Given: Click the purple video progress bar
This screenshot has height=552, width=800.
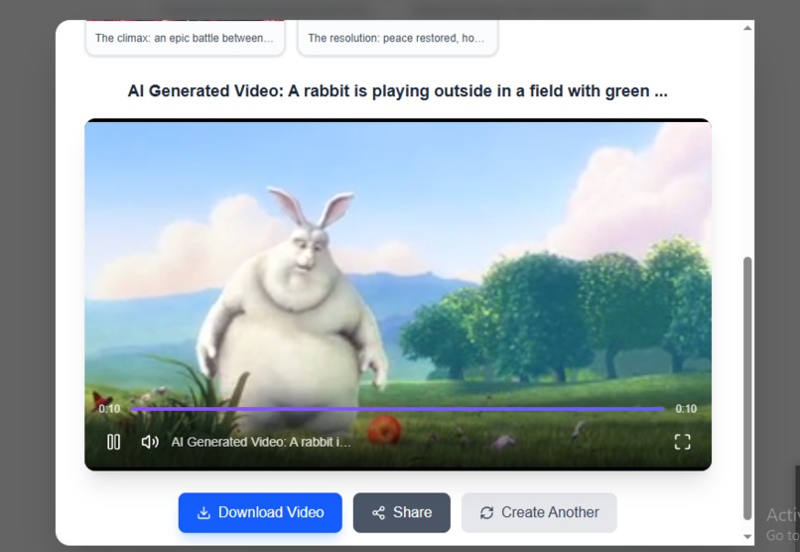Looking at the screenshot, I should (x=397, y=409).
